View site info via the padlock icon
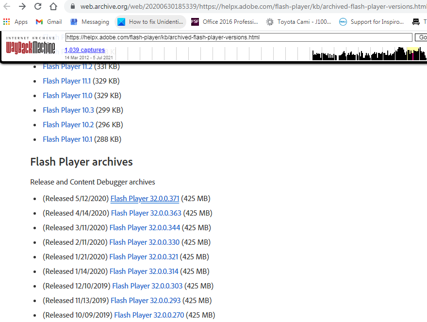The image size is (427, 322). click(73, 6)
